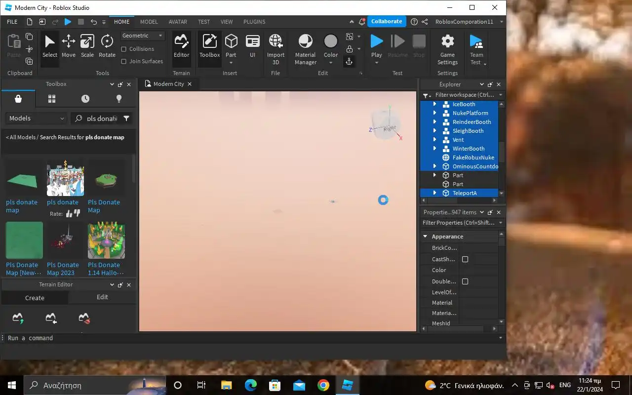632x395 pixels.
Task: Open the Play mode dropdown arrow
Action: 377,63
